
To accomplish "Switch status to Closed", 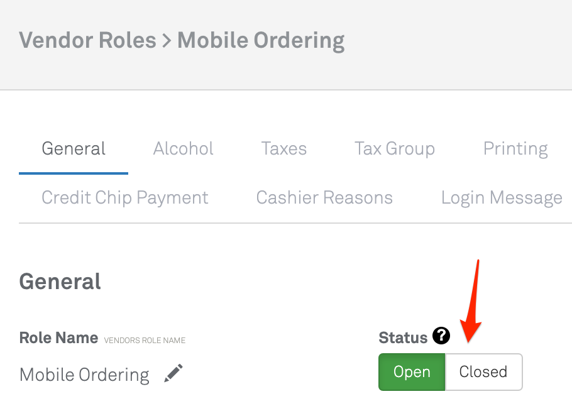I will click(x=483, y=372).
